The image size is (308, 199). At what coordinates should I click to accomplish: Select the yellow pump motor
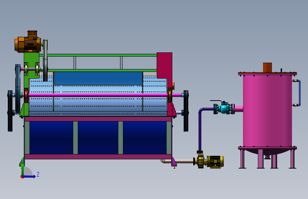coord(216,161)
